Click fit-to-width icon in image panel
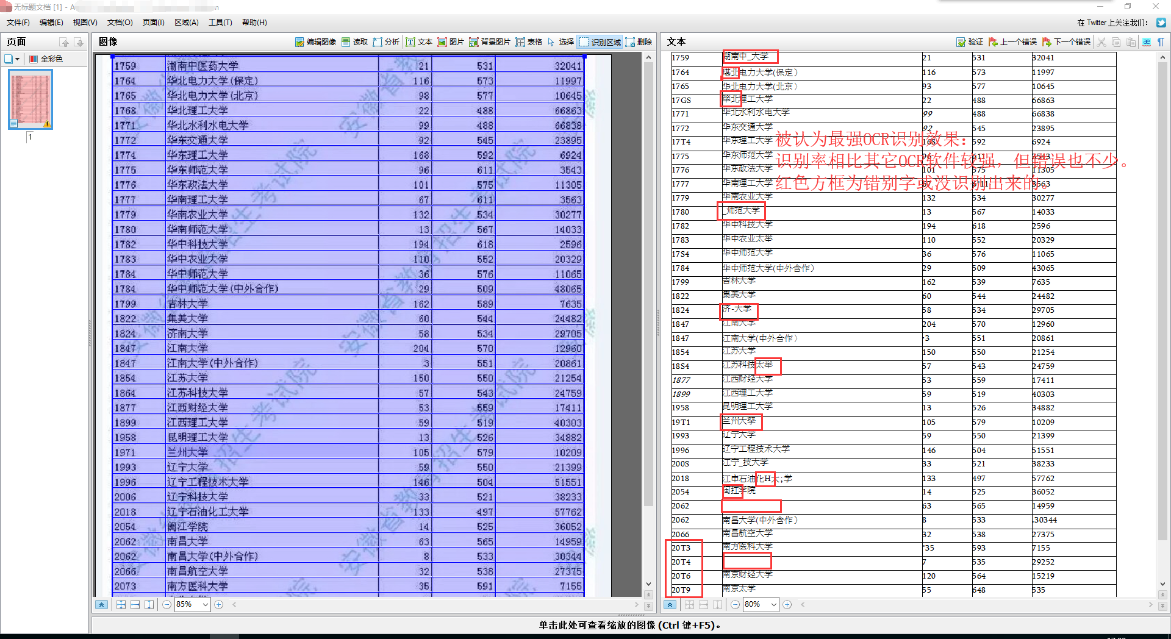Viewport: 1171px width, 639px height. [x=135, y=605]
